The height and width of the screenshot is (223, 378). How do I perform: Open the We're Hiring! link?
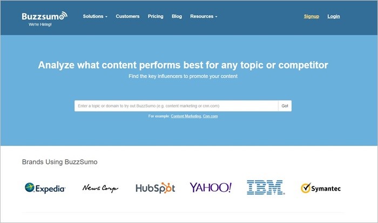coord(40,25)
